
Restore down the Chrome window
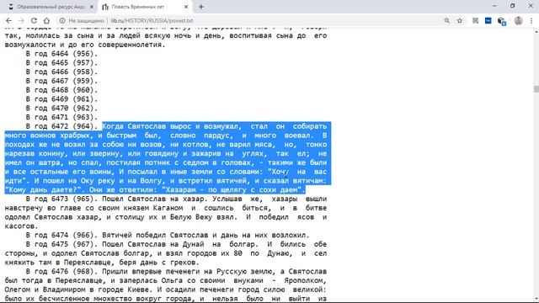point(513,6)
